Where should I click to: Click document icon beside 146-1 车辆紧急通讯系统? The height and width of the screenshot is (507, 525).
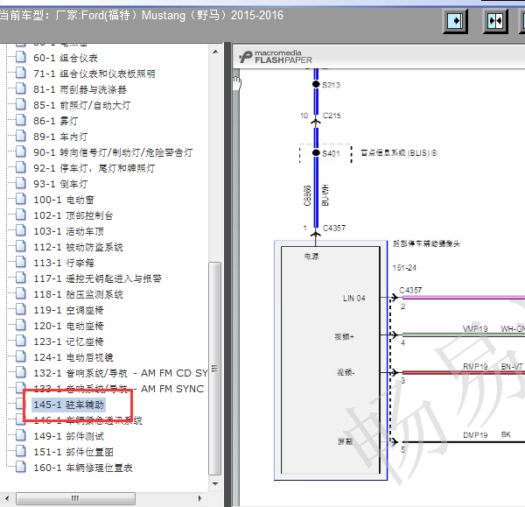tap(21, 419)
